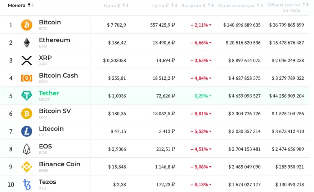Open the Tether coin name link
The width and height of the screenshot is (314, 192).
[x=49, y=93]
